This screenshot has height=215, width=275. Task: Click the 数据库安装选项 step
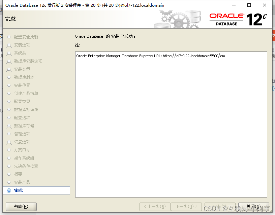(28, 61)
